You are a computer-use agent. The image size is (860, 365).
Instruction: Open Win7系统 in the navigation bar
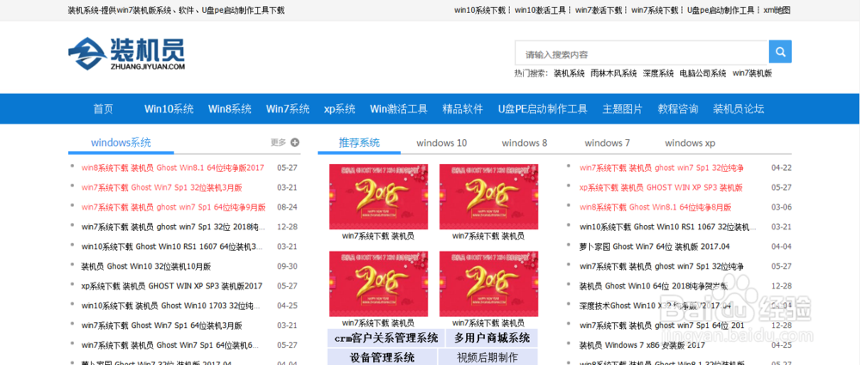[x=288, y=108]
